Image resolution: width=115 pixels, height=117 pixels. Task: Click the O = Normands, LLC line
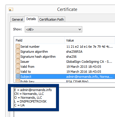click(28, 98)
